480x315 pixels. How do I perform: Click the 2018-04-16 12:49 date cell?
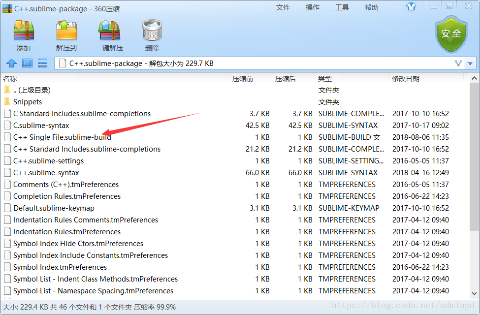(420, 173)
